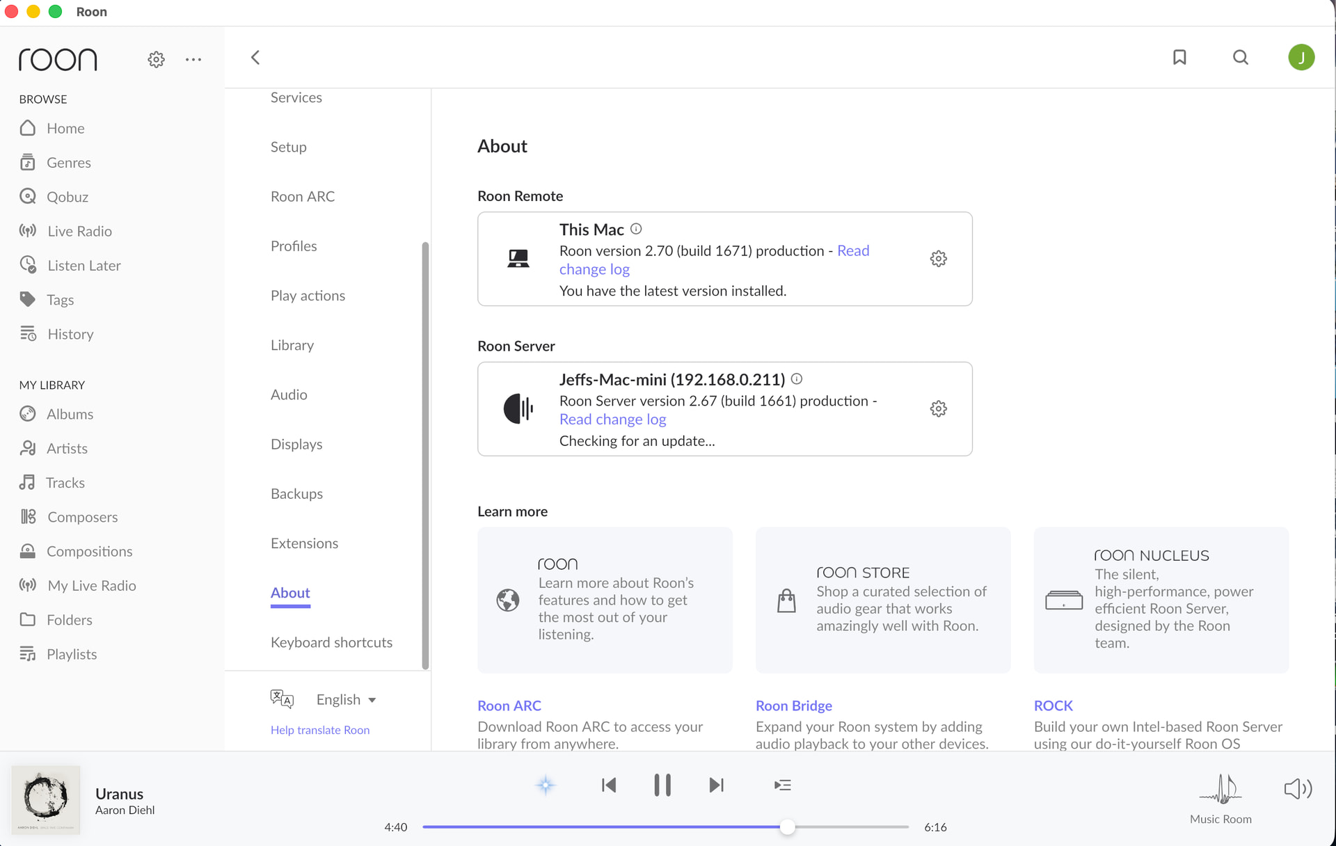Skip to previous track
The width and height of the screenshot is (1336, 846).
coord(609,785)
